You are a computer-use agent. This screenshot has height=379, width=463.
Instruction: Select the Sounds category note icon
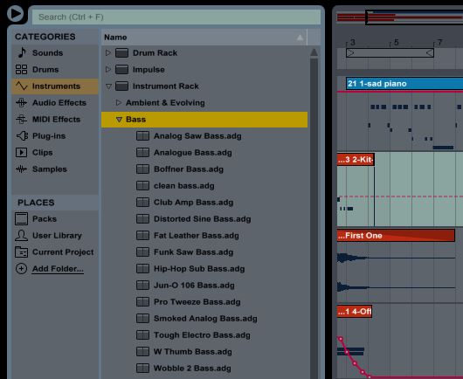(21, 53)
